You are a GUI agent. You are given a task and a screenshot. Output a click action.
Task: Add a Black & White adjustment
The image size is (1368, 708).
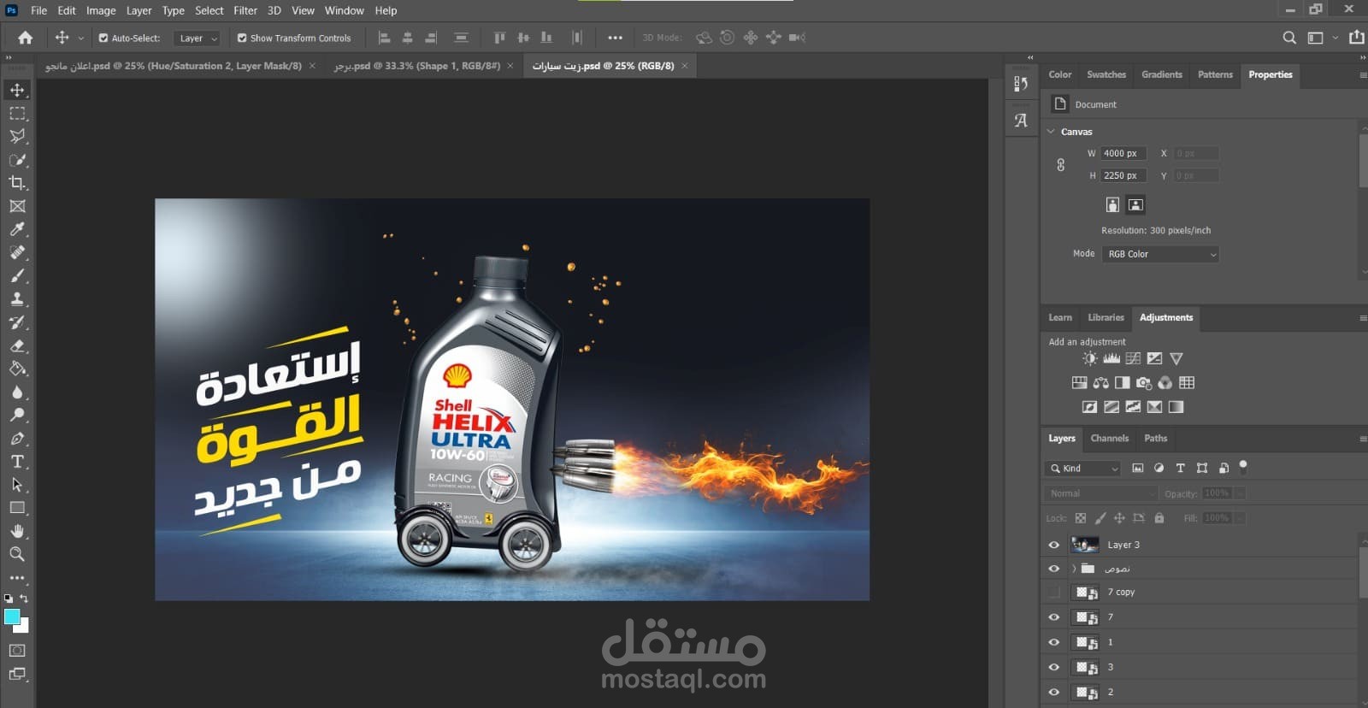[1123, 382]
